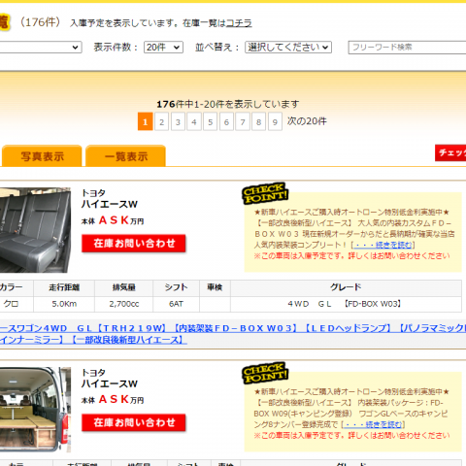Click the 4WD GL【FD-BOX W03】grade cell
The width and height of the screenshot is (466, 466).
pos(346,304)
